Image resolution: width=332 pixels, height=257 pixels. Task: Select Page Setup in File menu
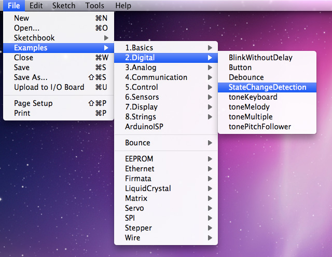(33, 103)
